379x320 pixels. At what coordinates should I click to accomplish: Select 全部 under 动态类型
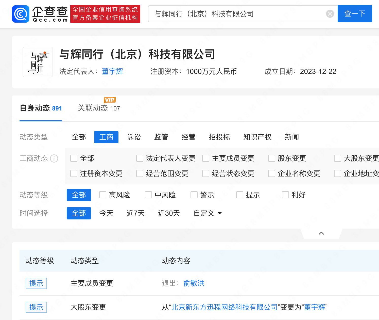click(79, 137)
